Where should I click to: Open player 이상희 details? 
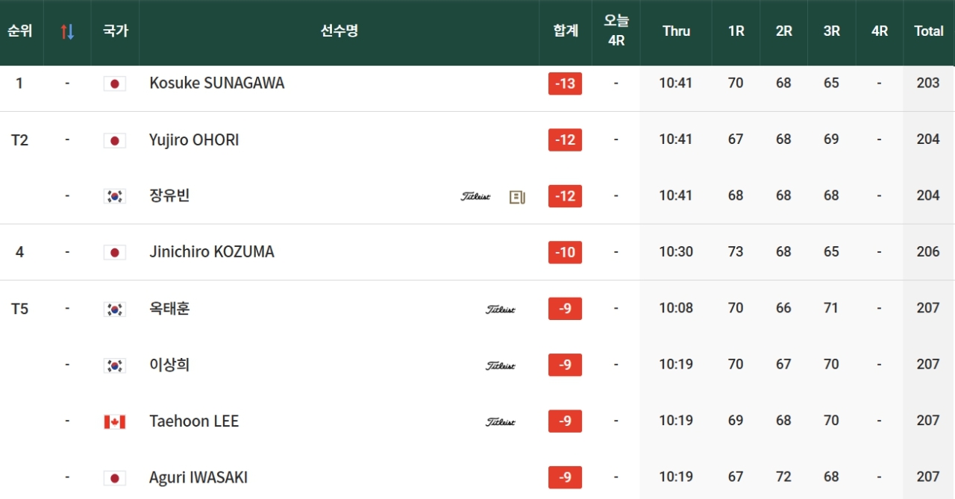pyautogui.click(x=169, y=365)
